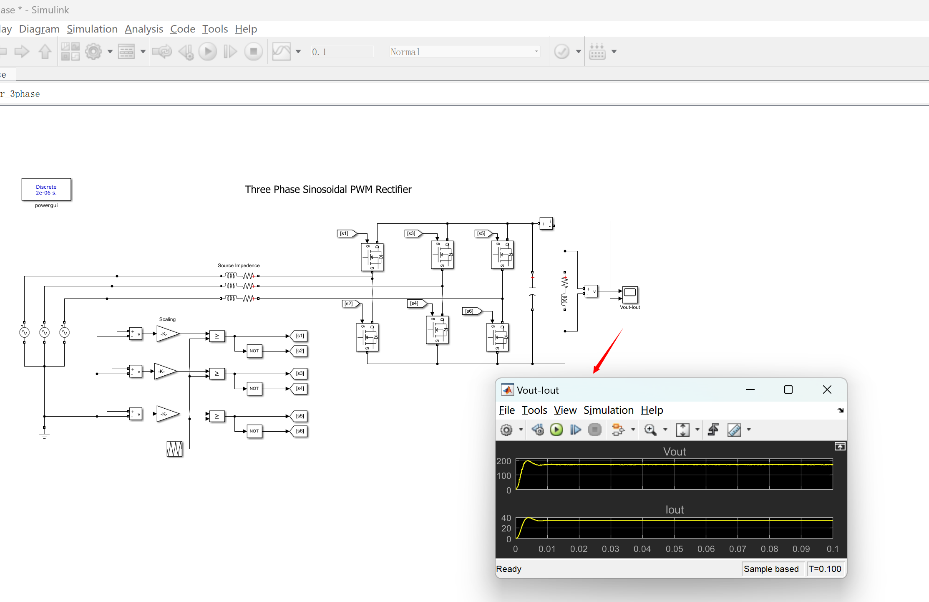Click Highlight Simulink Block icon in scope
Viewport: 929px width, 602px height.
click(x=618, y=430)
